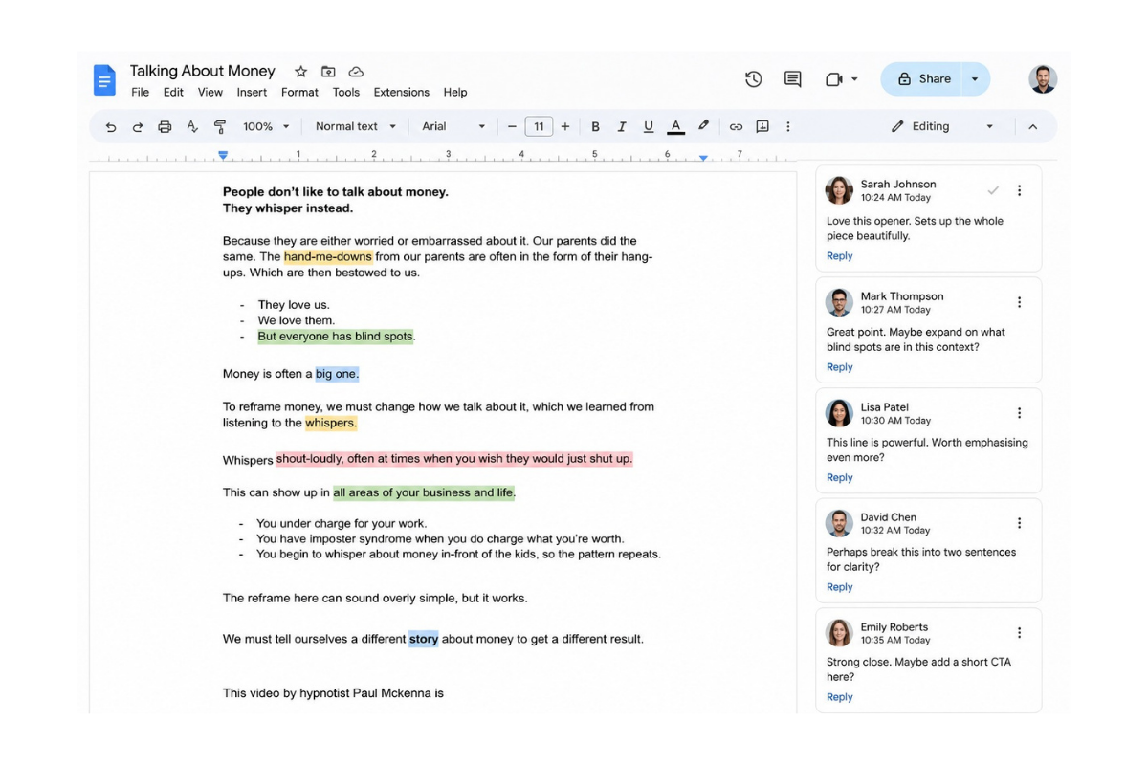This screenshot has width=1148, height=765.
Task: Check cloud save status icon
Action: pyautogui.click(x=356, y=72)
